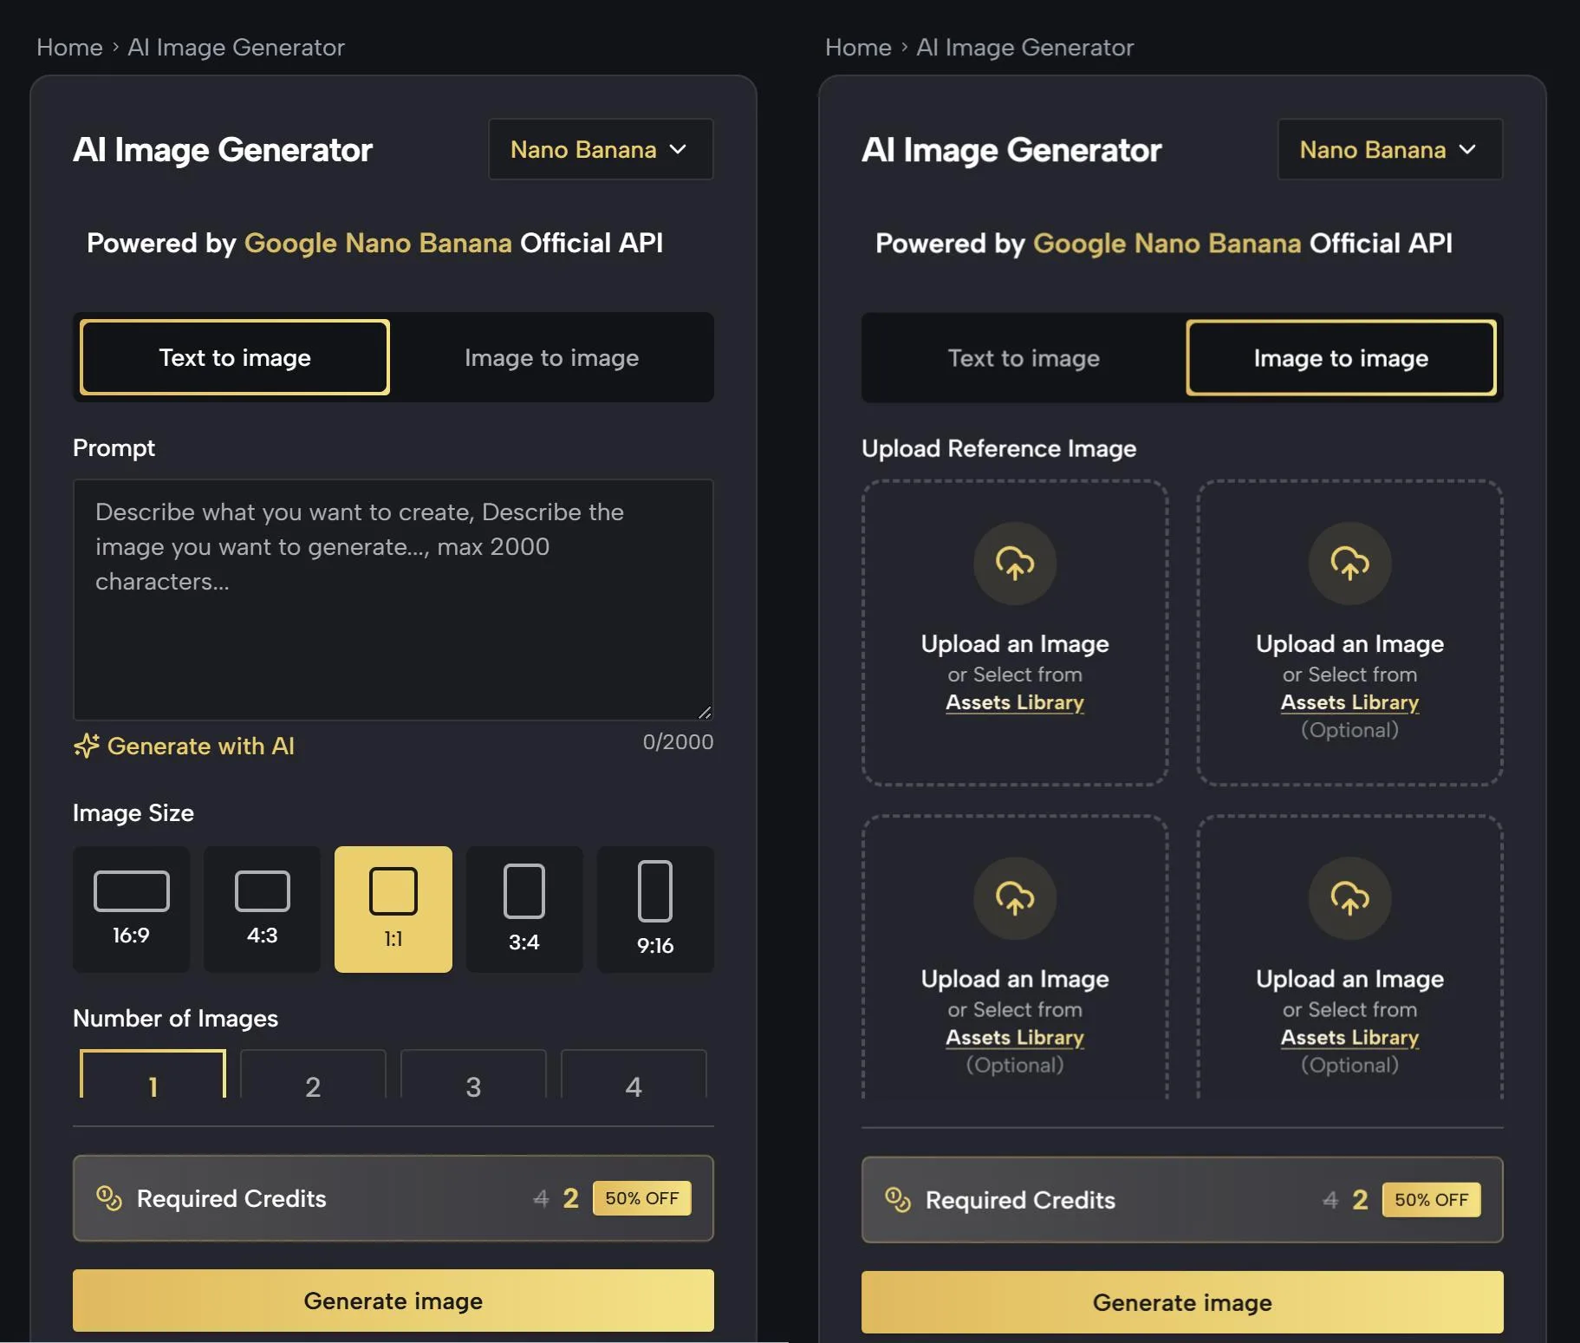The width and height of the screenshot is (1580, 1343).
Task: Select Image to image tab in right panel
Action: pyautogui.click(x=1341, y=358)
